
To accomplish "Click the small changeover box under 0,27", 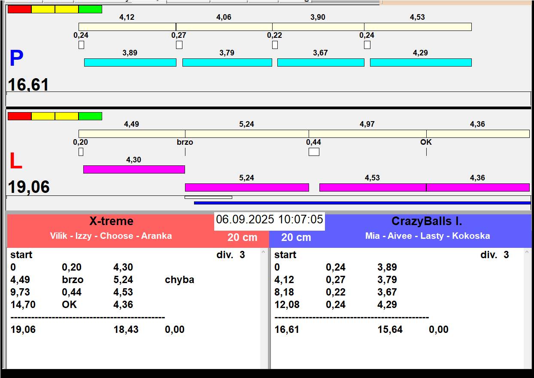I will click(x=179, y=45).
